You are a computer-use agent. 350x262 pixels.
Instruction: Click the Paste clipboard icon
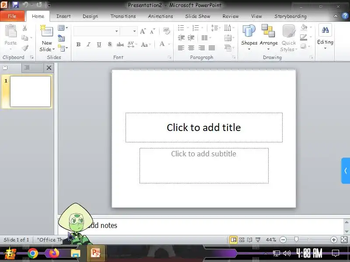(x=10, y=31)
